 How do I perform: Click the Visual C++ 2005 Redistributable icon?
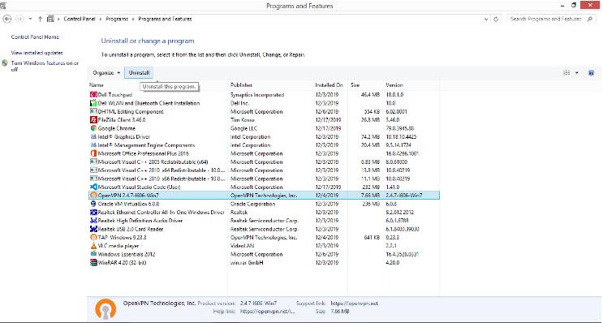click(93, 161)
